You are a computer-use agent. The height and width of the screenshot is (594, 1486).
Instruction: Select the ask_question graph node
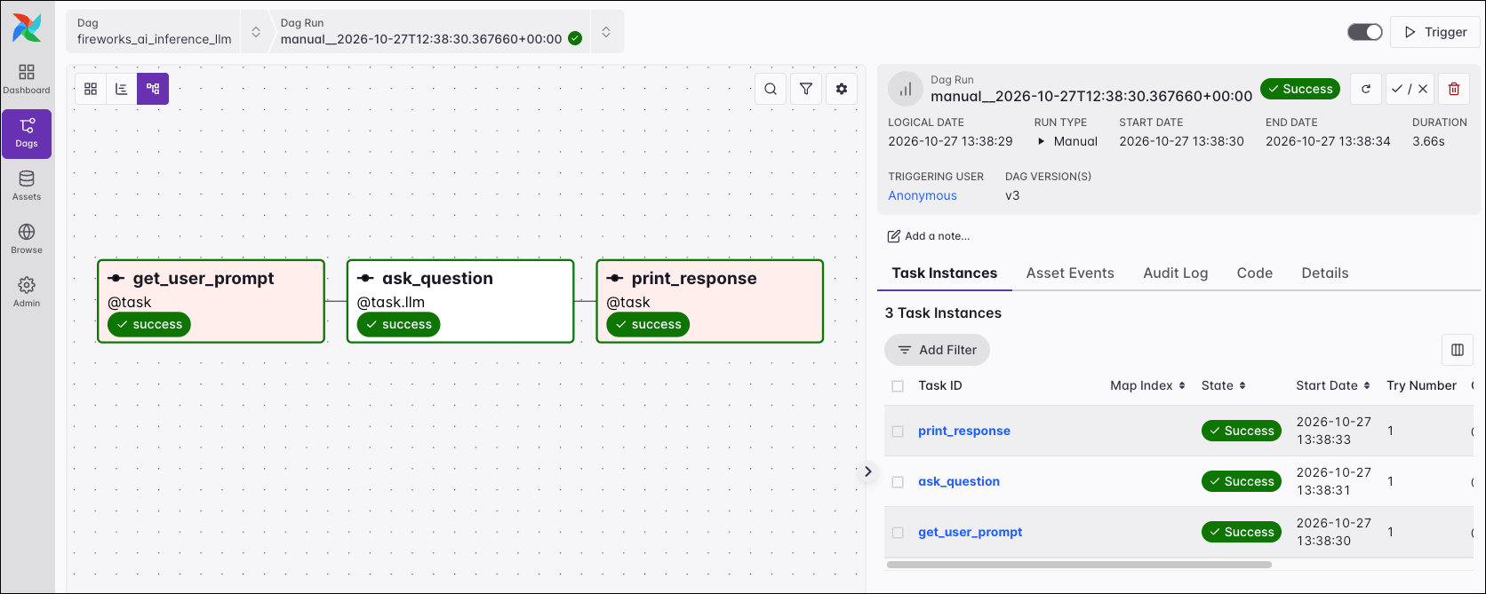pos(460,301)
